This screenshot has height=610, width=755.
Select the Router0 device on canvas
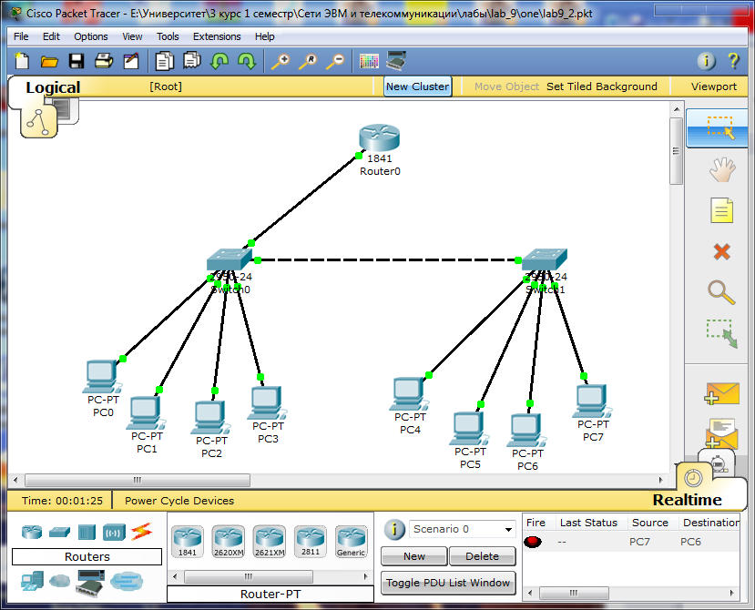(x=380, y=138)
